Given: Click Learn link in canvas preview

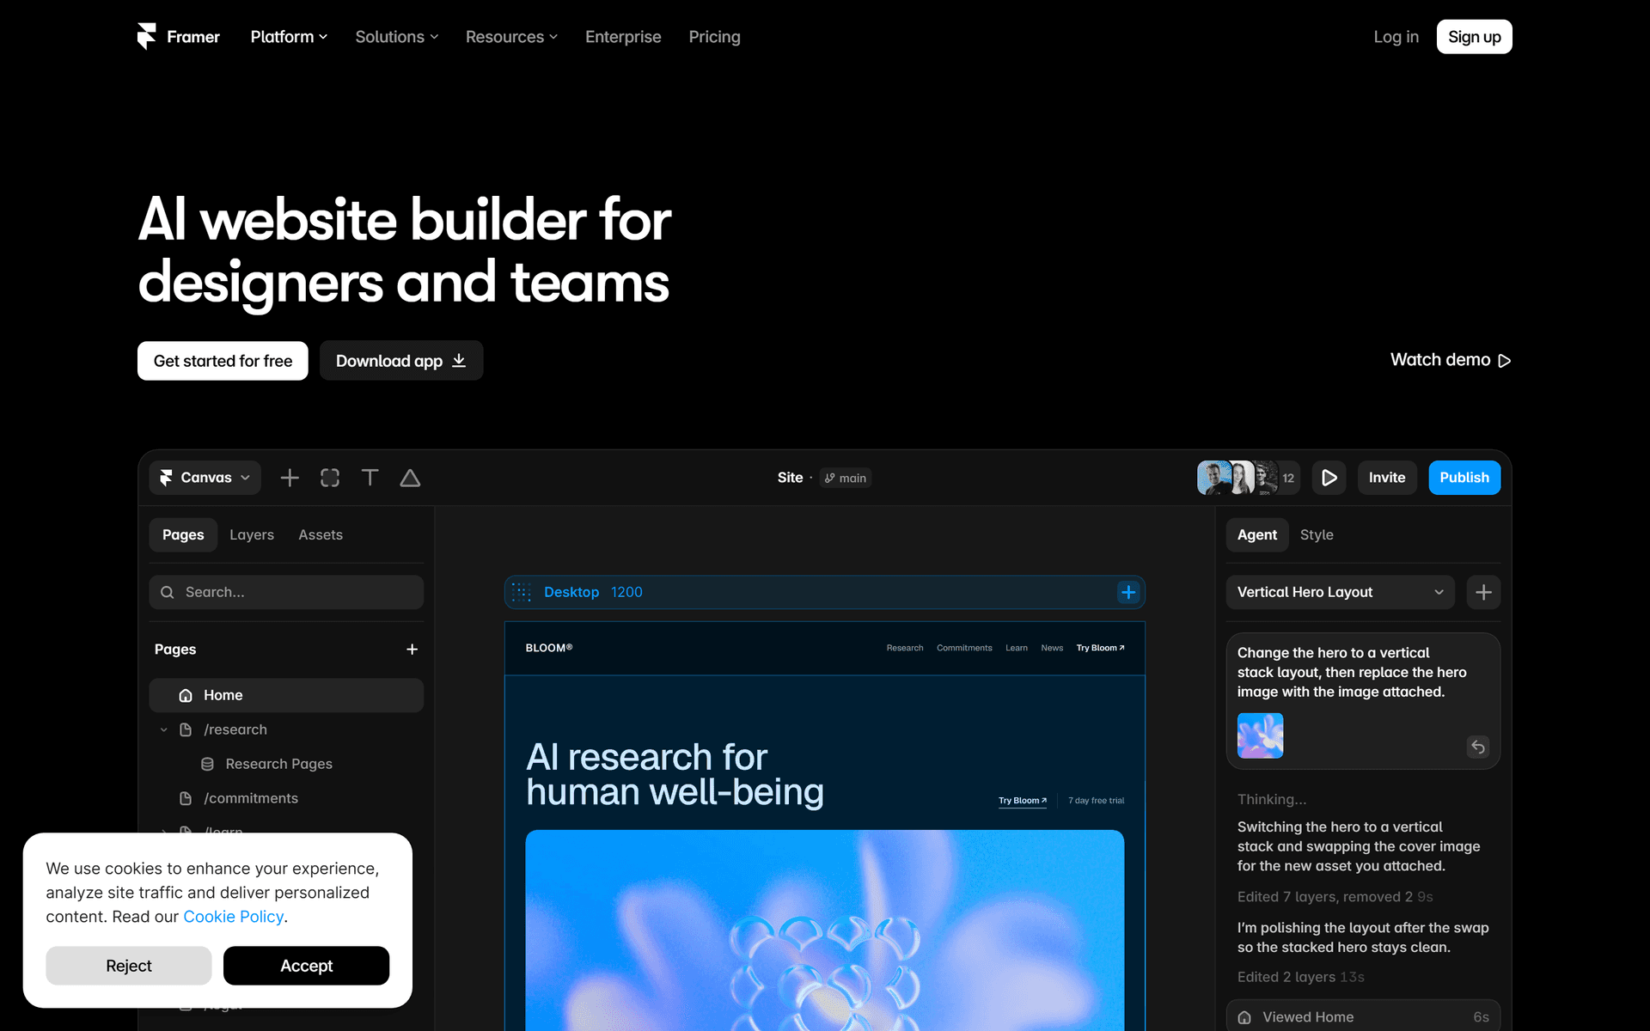Looking at the screenshot, I should tap(1017, 648).
